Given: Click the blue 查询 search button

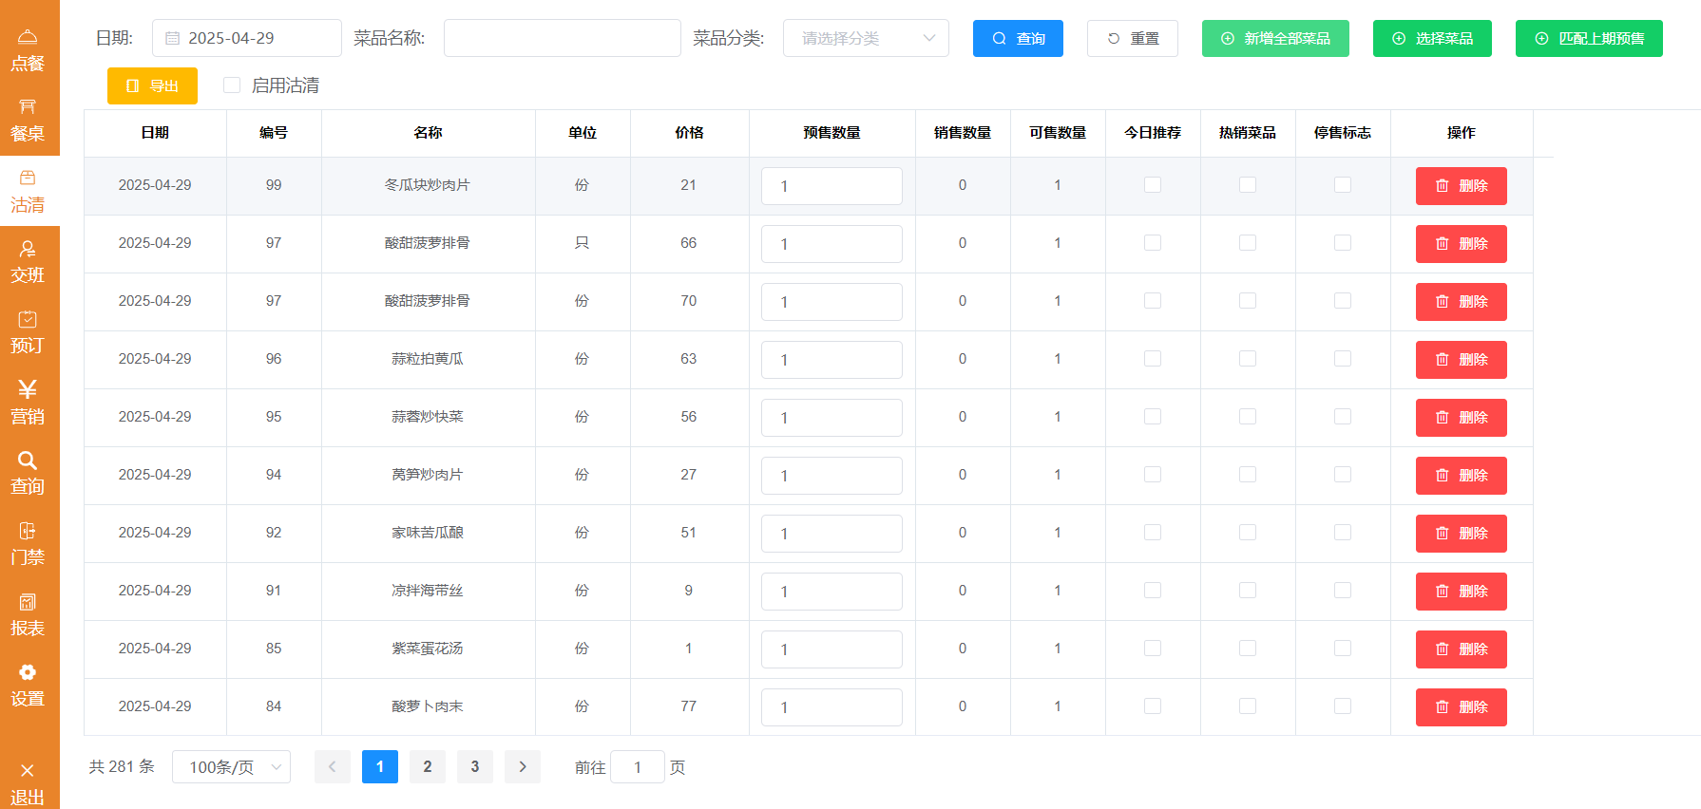Looking at the screenshot, I should 1018,38.
